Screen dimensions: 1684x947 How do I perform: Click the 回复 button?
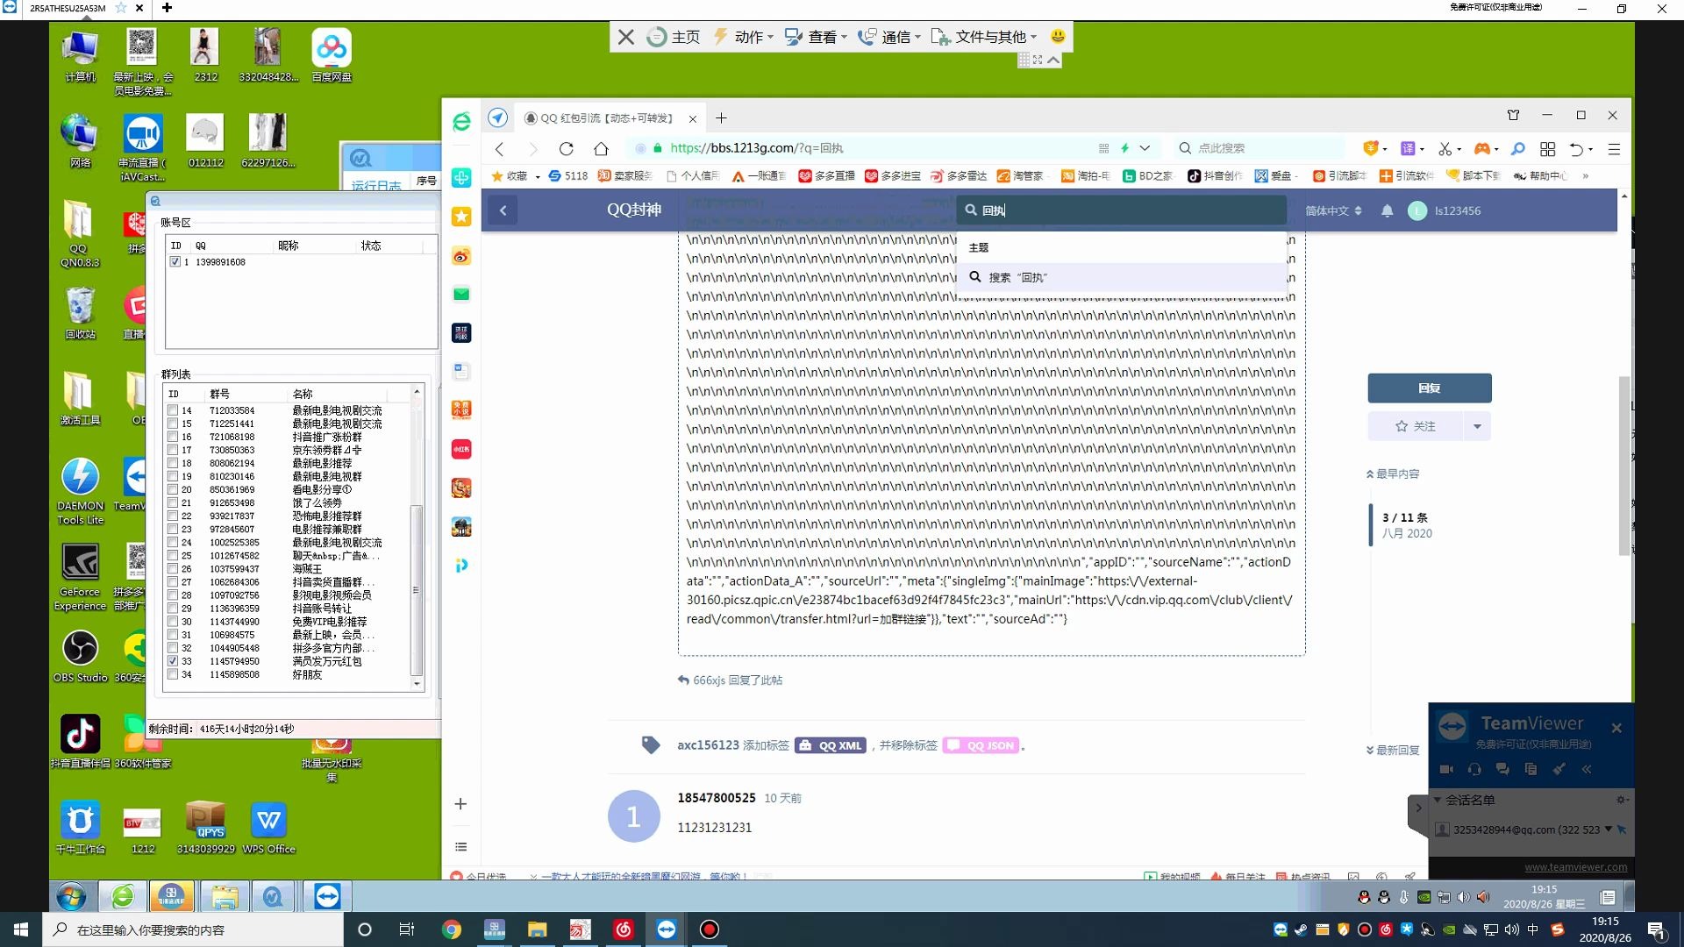pyautogui.click(x=1430, y=388)
